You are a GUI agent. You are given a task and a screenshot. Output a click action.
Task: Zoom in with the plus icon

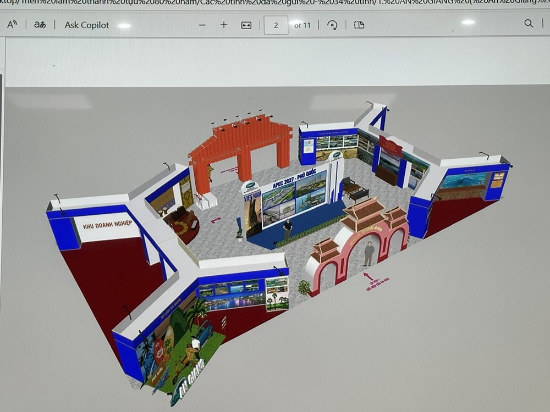[x=224, y=25]
